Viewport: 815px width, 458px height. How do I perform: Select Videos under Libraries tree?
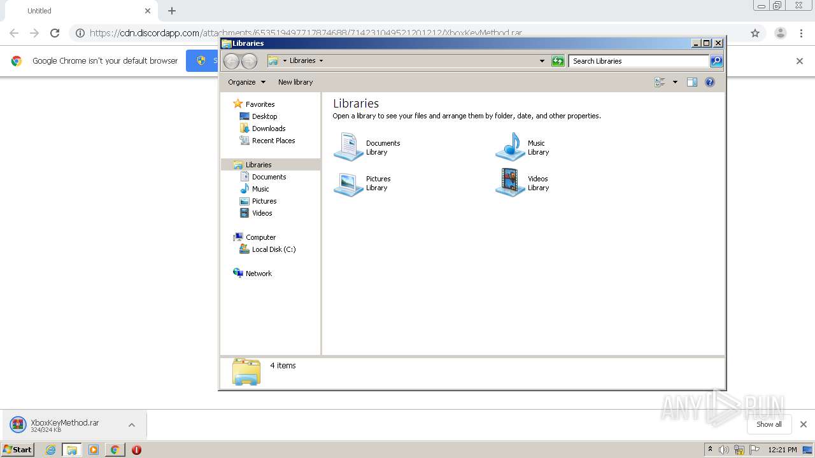pyautogui.click(x=262, y=213)
